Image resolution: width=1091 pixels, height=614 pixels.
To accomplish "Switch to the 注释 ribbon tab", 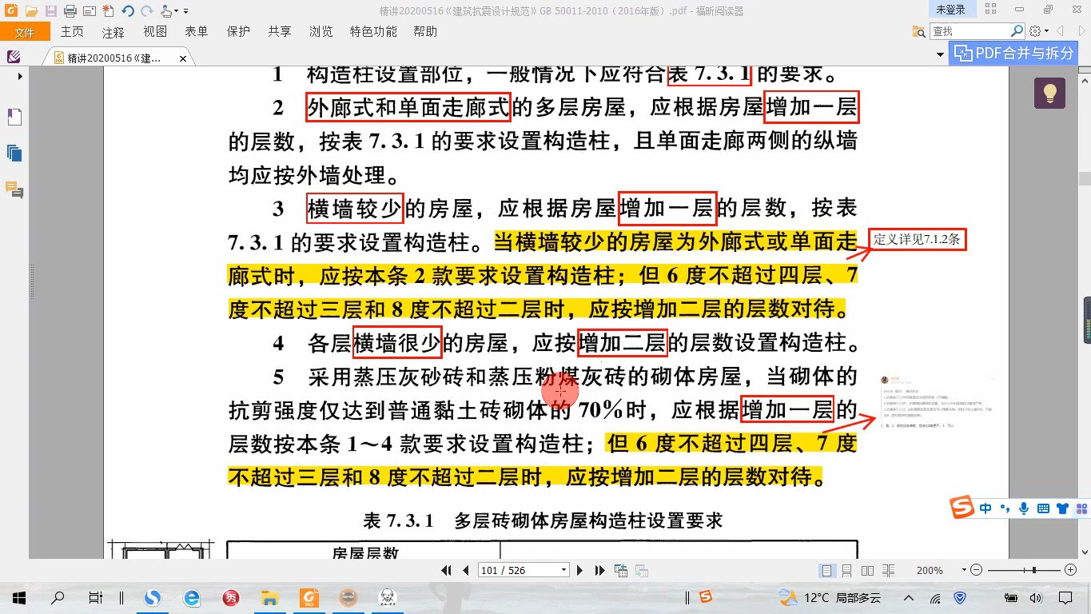I will [113, 32].
